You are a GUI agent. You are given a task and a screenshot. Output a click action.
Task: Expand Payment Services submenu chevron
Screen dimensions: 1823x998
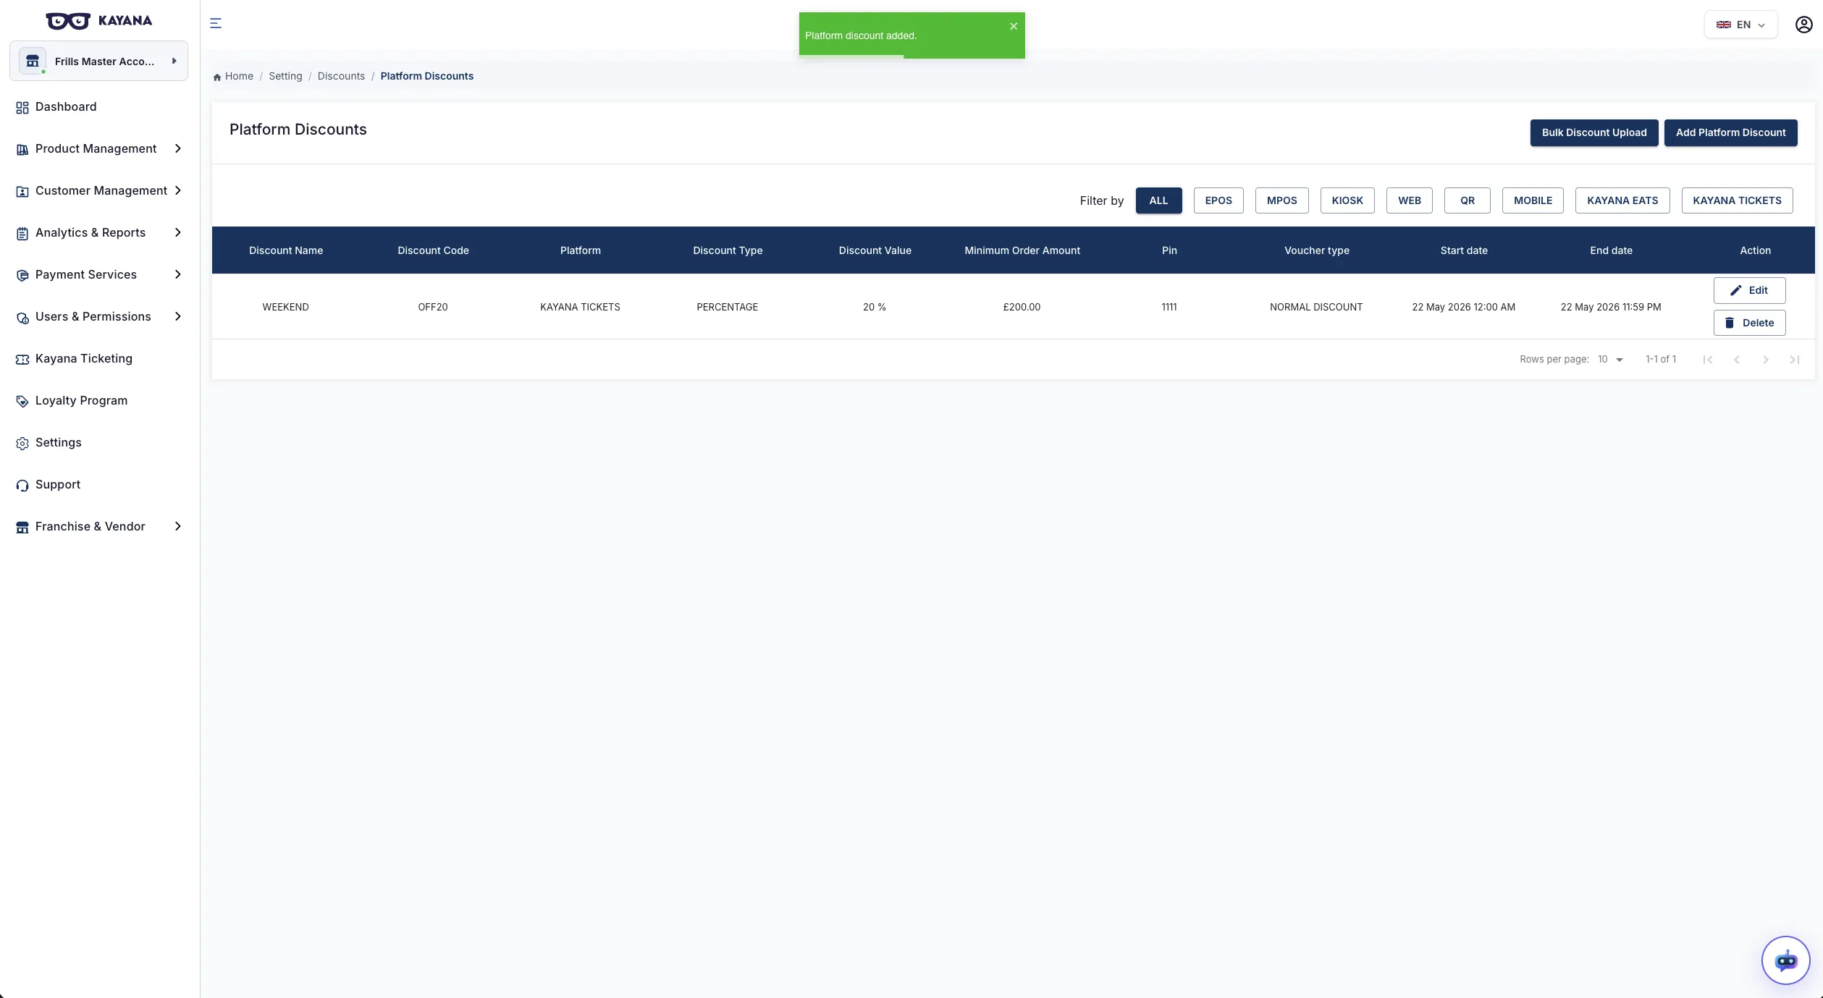pos(178,274)
